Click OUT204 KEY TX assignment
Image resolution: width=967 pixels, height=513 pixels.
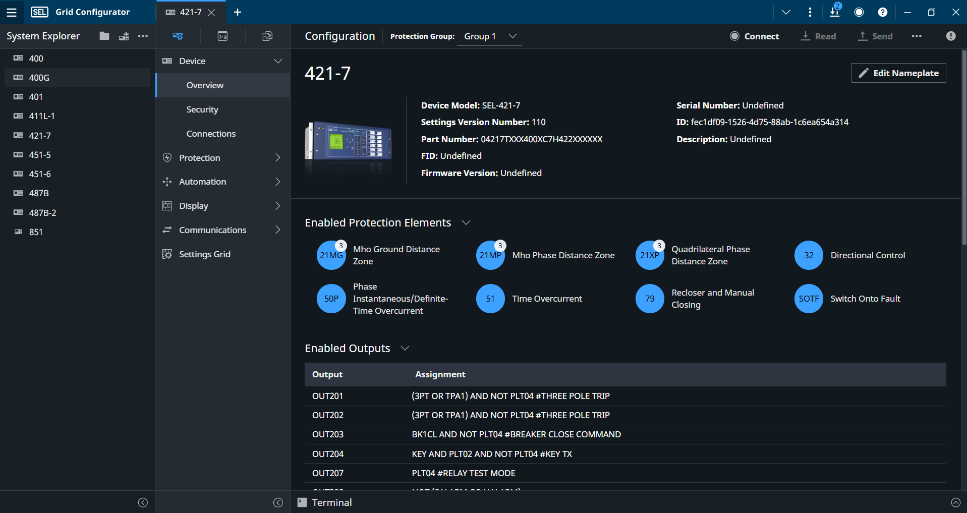(x=492, y=454)
